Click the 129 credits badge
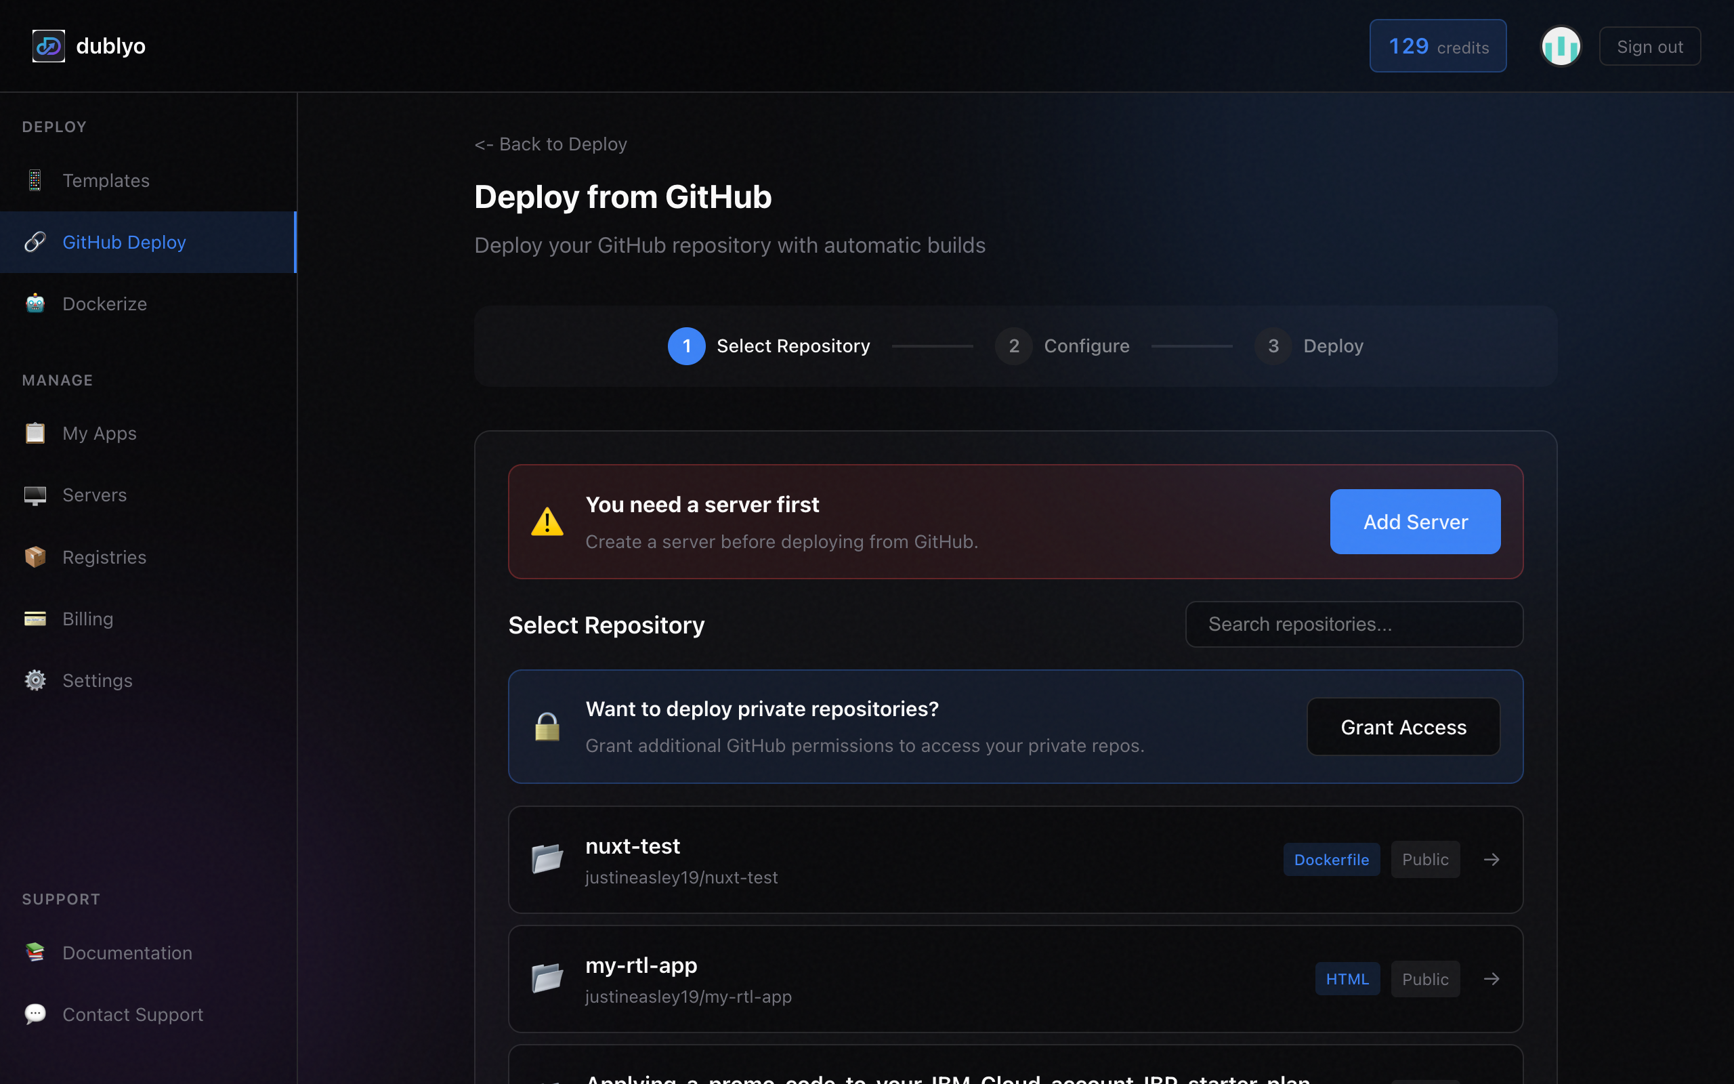This screenshot has height=1084, width=1734. [1437, 47]
